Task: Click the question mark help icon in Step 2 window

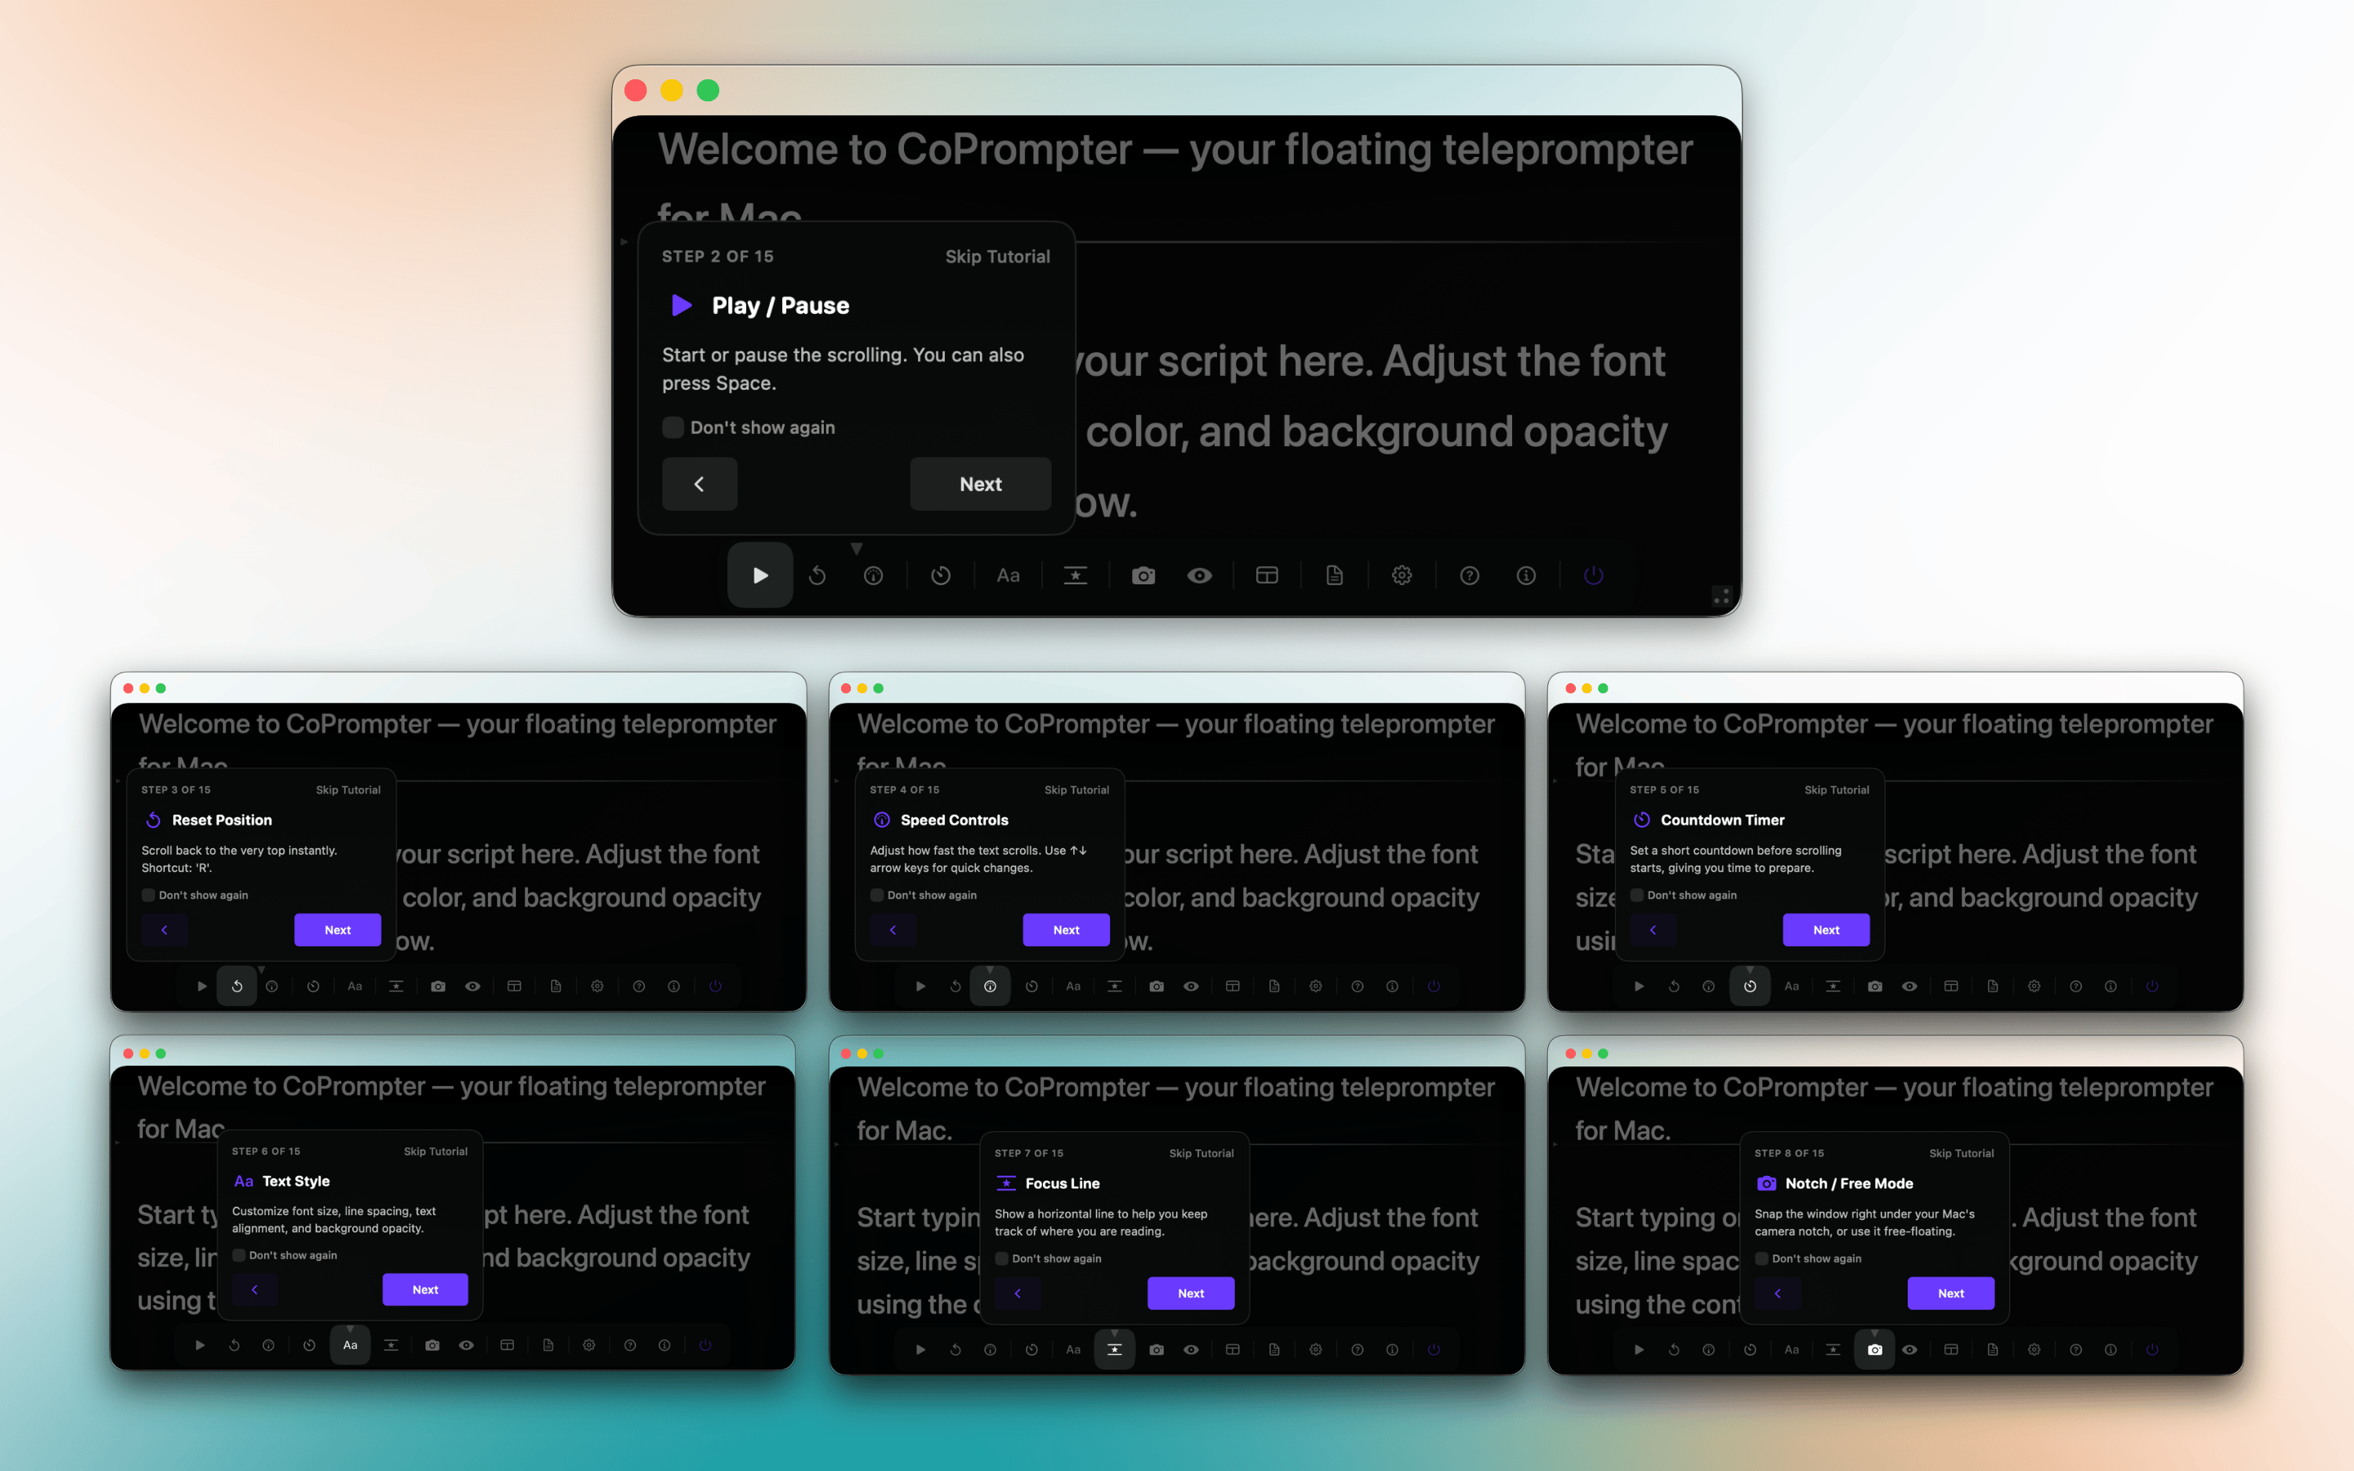Action: [x=1470, y=576]
